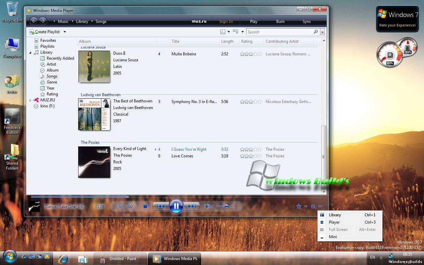Click the layout options icon
Viewport: 424px width, 265px height.
coord(223,32)
